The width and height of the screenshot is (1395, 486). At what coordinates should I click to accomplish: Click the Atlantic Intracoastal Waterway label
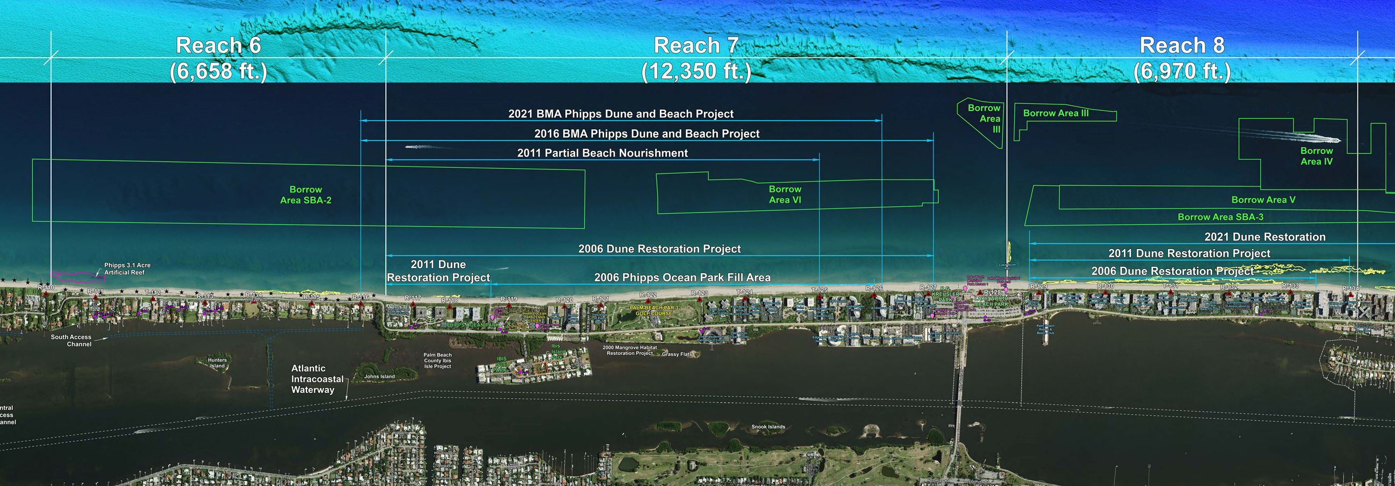(x=317, y=379)
